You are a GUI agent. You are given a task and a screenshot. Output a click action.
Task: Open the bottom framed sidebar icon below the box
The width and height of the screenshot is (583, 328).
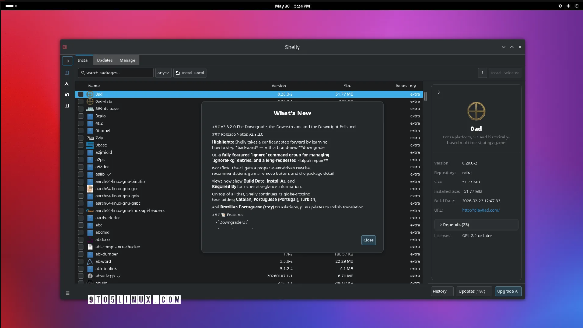pyautogui.click(x=67, y=105)
